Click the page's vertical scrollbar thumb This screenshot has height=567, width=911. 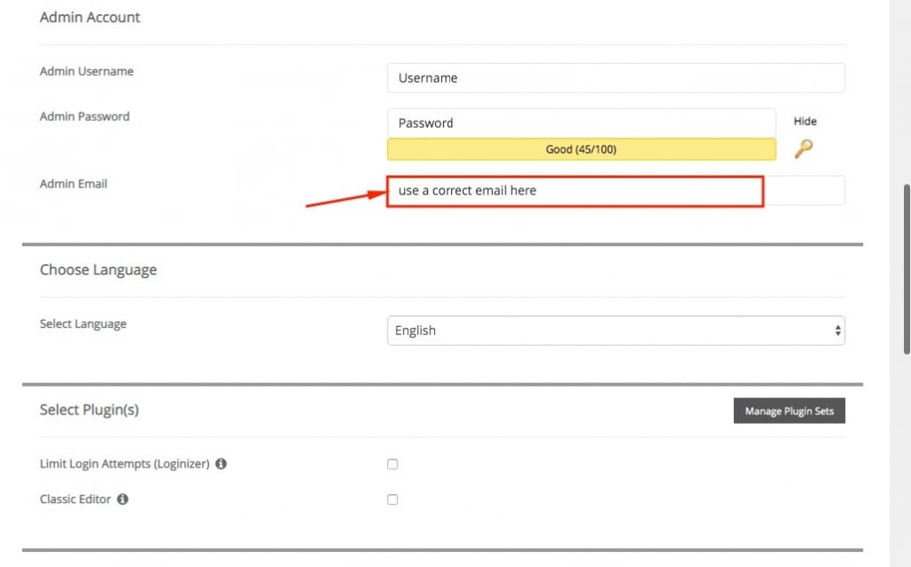906,268
